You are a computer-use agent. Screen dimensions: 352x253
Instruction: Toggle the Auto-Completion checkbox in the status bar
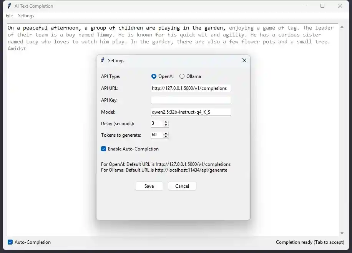click(10, 242)
